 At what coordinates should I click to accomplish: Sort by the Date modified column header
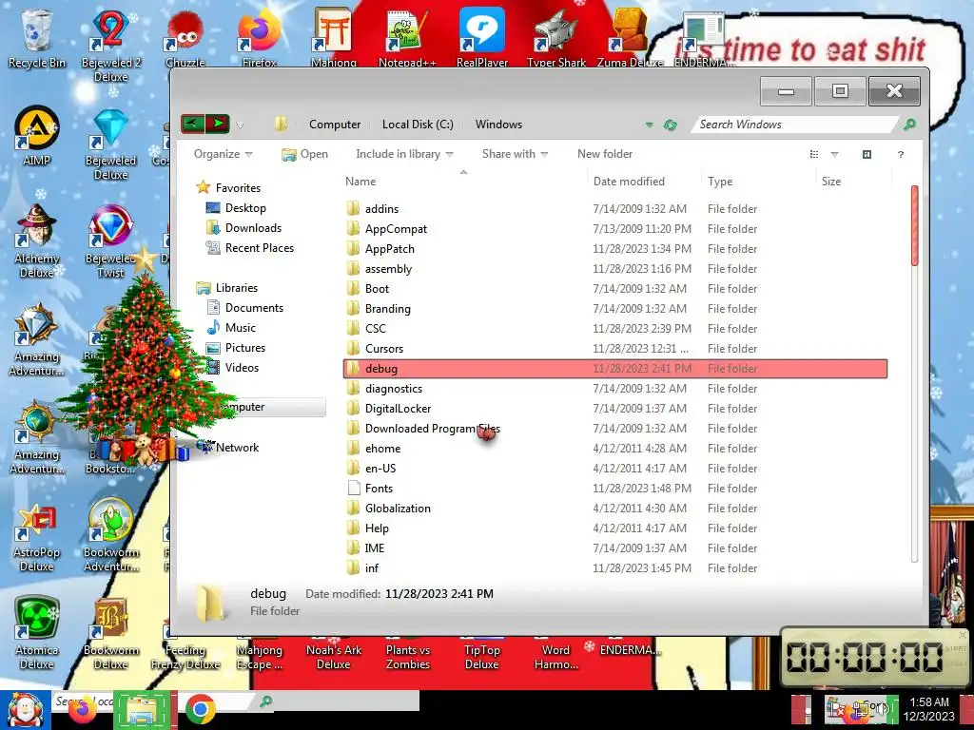point(644,182)
